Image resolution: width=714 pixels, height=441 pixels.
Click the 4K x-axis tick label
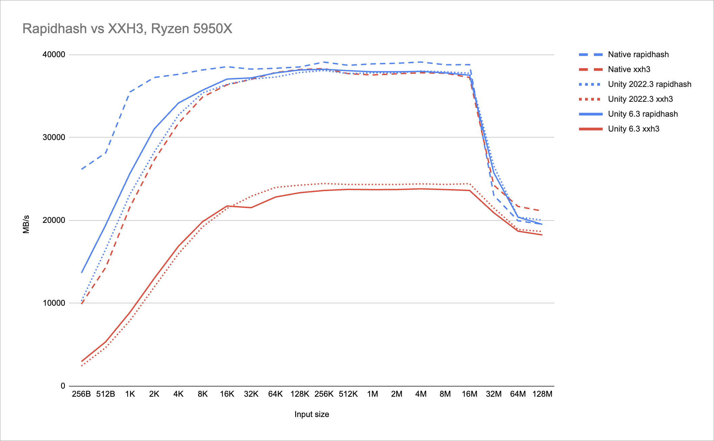tap(178, 394)
